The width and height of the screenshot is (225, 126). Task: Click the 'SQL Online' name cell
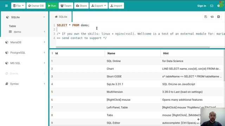pyautogui.click(x=114, y=61)
